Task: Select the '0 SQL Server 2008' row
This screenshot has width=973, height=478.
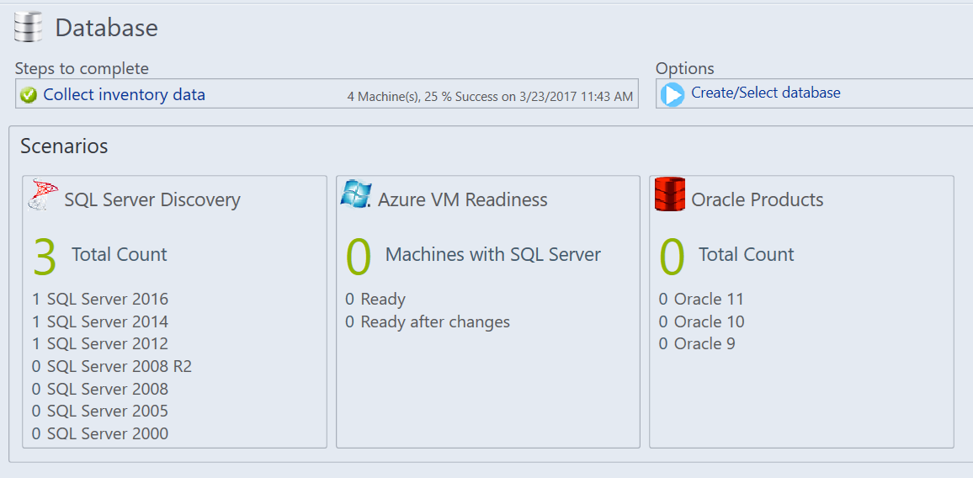Action: click(100, 389)
